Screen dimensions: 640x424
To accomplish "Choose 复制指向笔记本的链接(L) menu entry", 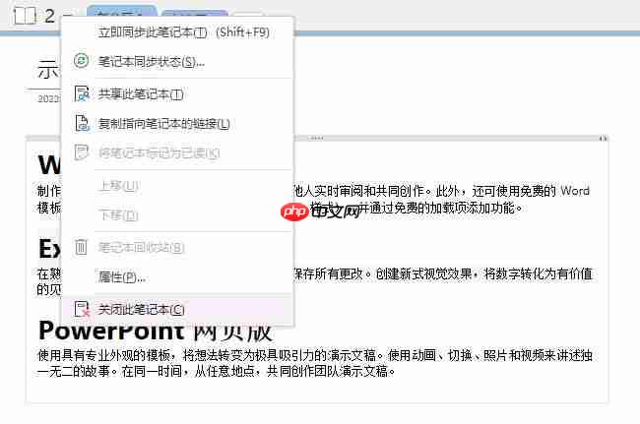I will [x=177, y=124].
